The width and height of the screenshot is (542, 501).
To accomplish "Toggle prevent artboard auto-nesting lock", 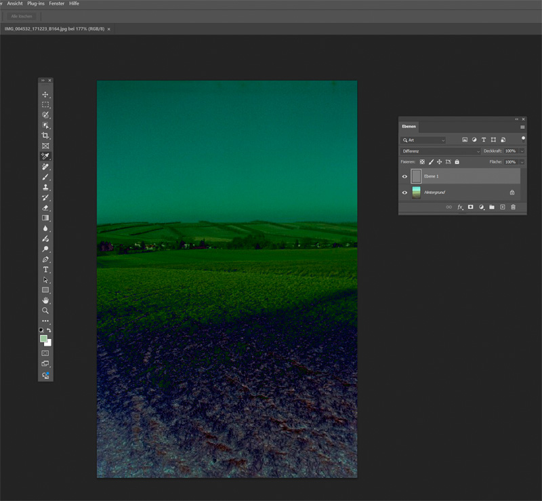I will point(449,162).
